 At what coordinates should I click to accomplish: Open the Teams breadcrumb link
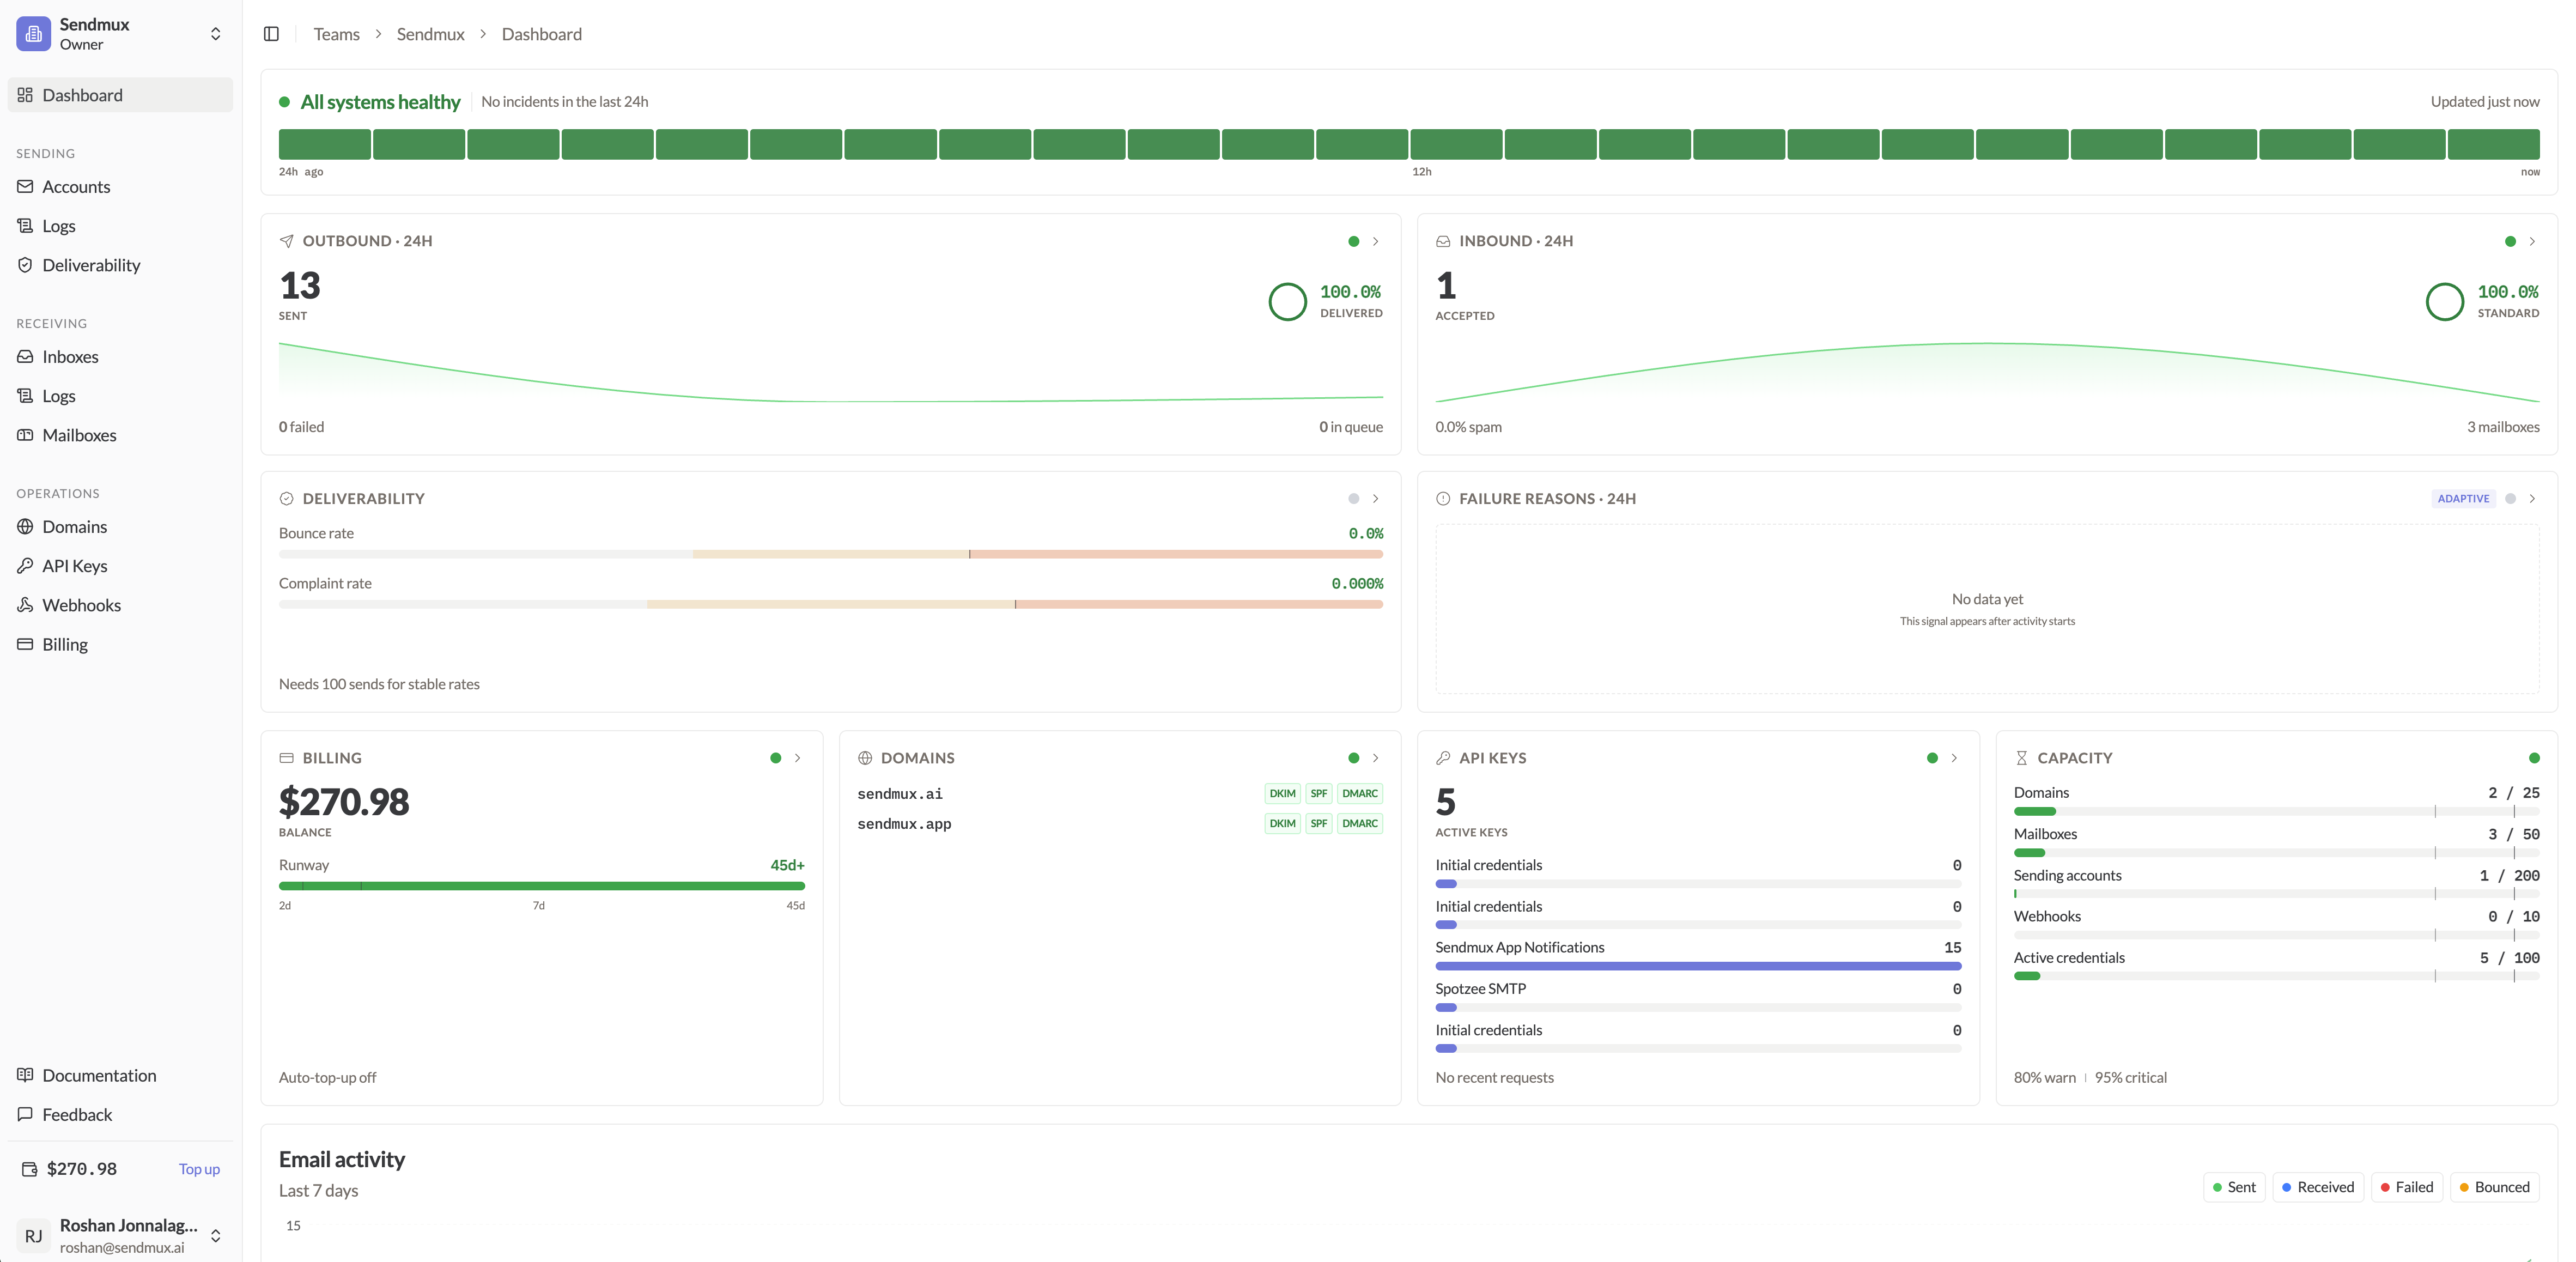click(336, 34)
